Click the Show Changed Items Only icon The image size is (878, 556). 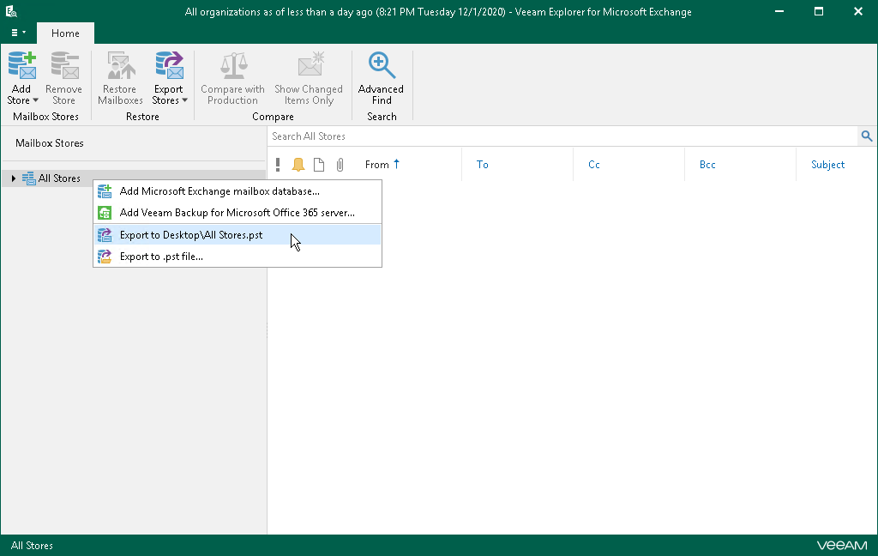coord(310,65)
